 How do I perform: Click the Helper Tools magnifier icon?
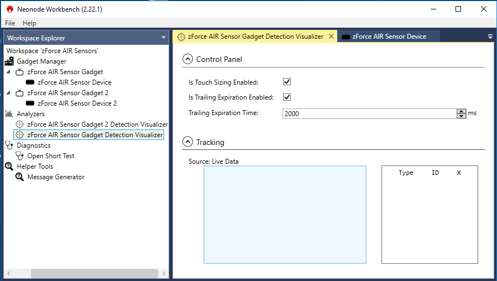pos(9,166)
